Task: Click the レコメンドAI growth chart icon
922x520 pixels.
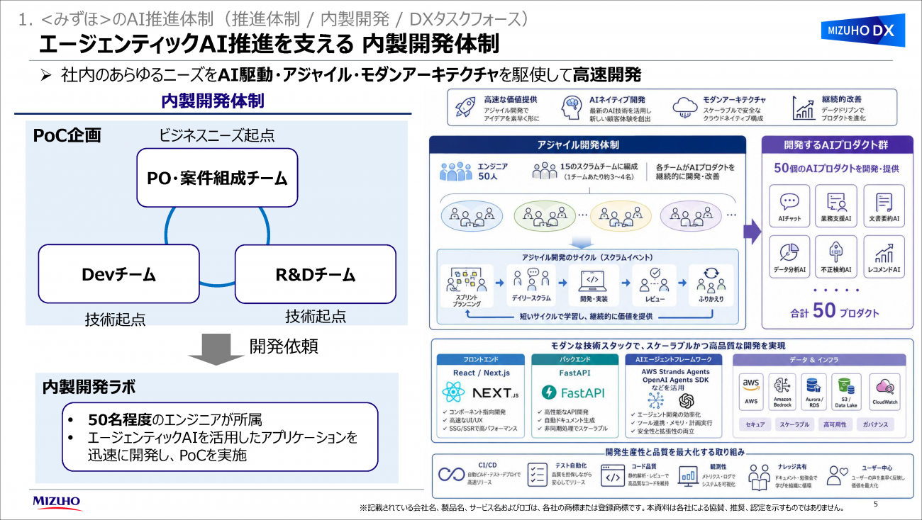Action: coord(884,253)
